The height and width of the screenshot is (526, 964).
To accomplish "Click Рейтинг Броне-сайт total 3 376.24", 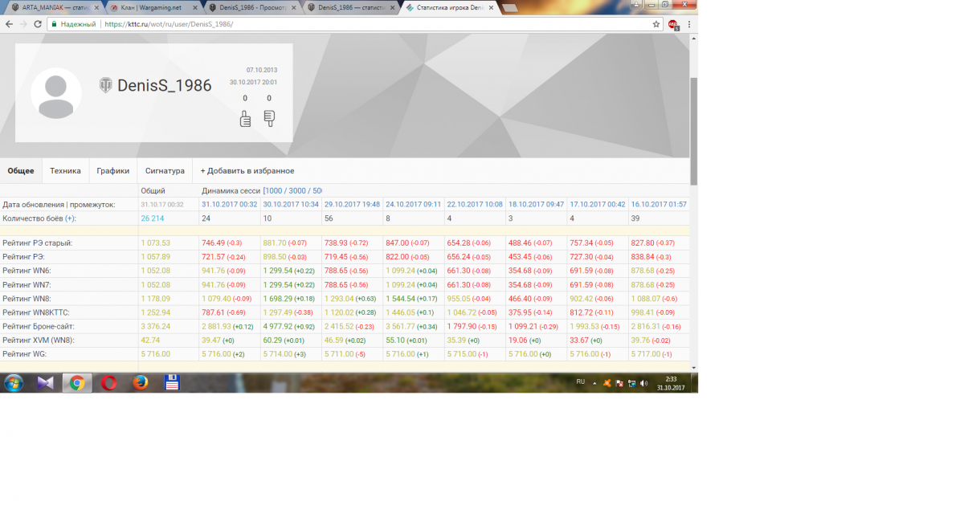I will 156,326.
